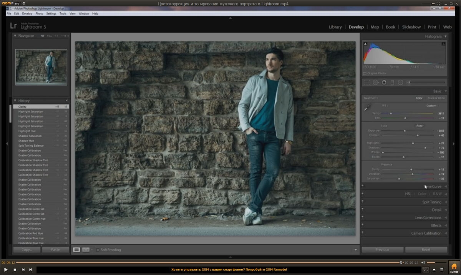Toggle the Split Toning panel switch
Viewport: 461px width, 275px height.
coord(362,202)
